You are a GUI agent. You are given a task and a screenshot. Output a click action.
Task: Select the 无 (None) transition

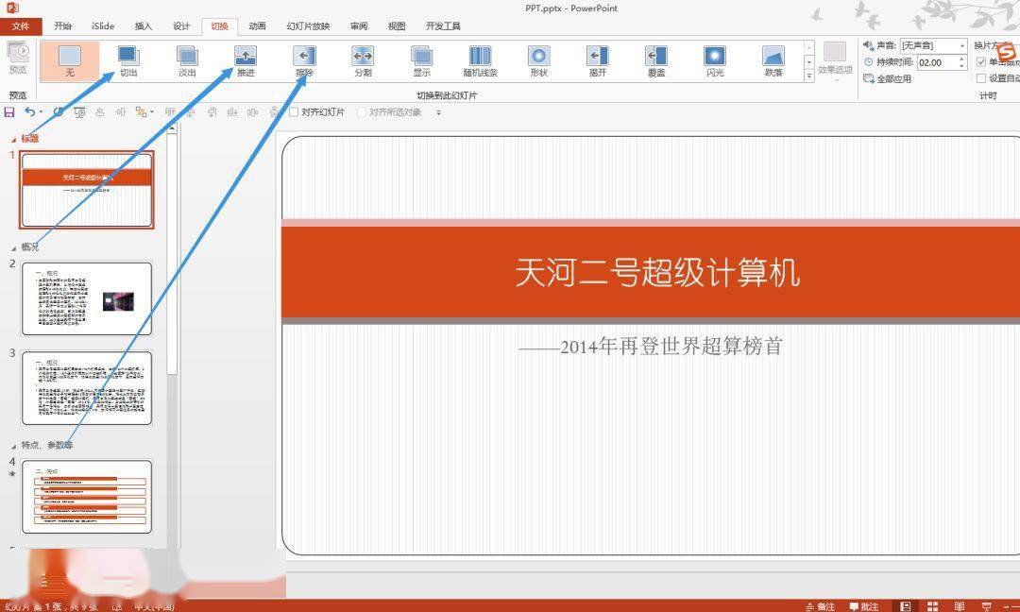[x=70, y=61]
